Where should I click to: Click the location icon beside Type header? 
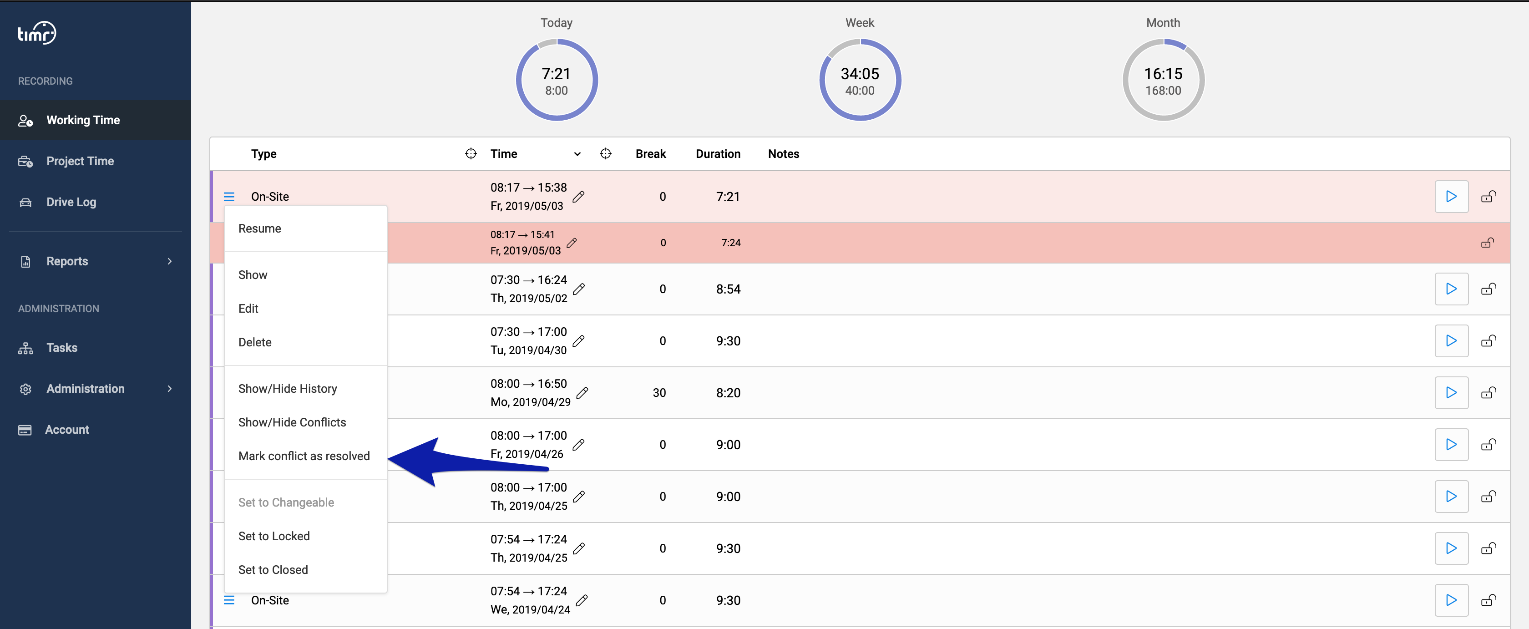click(471, 154)
